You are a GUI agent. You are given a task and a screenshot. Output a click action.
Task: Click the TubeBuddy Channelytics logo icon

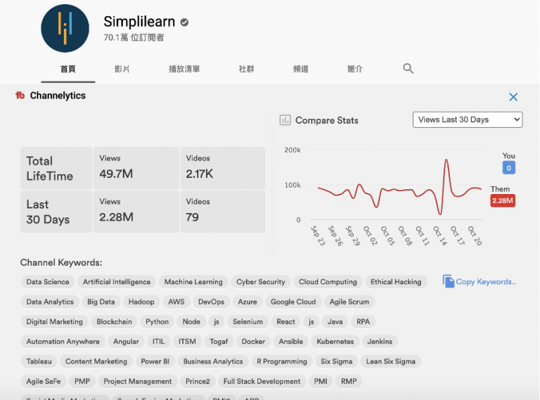20,96
